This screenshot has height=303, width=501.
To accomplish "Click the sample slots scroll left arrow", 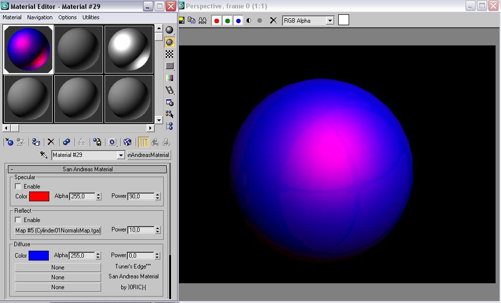I will click(x=6, y=128).
